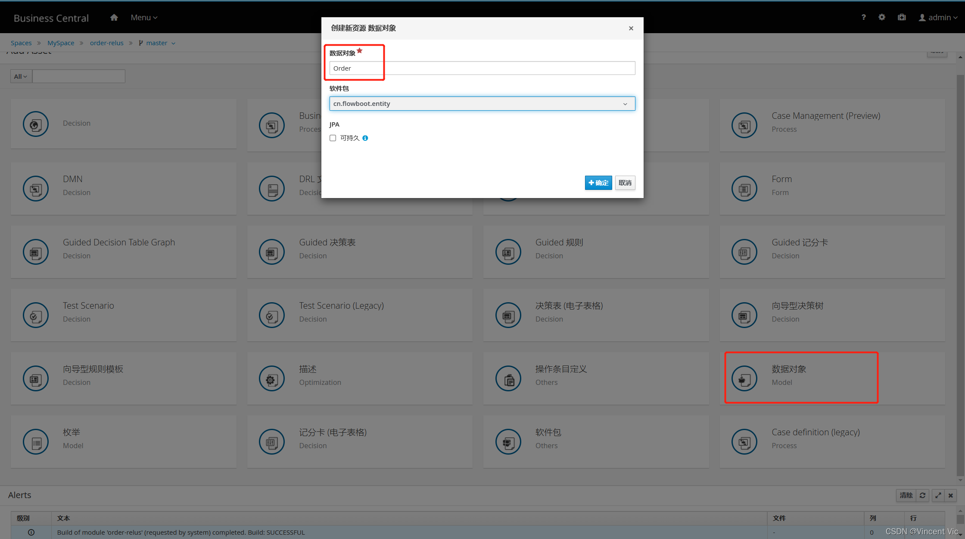Click the 确定 confirm button
The width and height of the screenshot is (965, 539).
click(x=598, y=183)
